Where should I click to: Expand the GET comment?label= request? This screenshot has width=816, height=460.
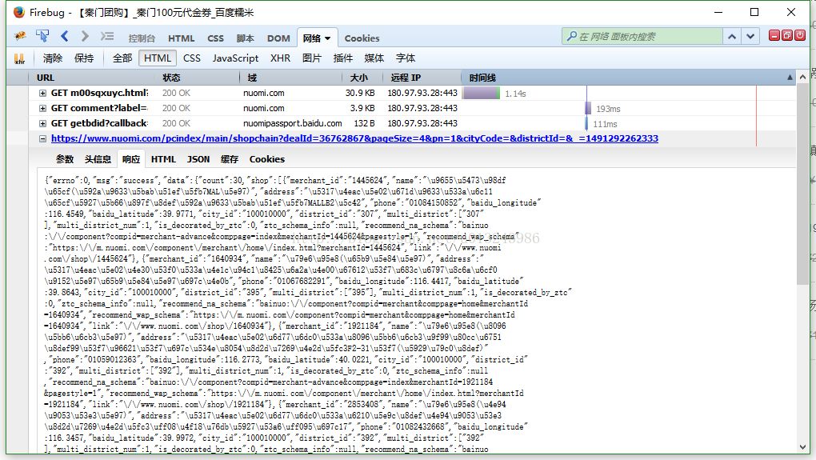point(42,108)
